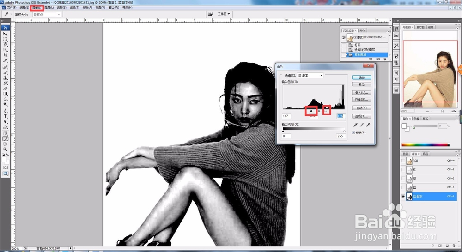Click the Navigator zoom slider handle

click(x=442, y=111)
